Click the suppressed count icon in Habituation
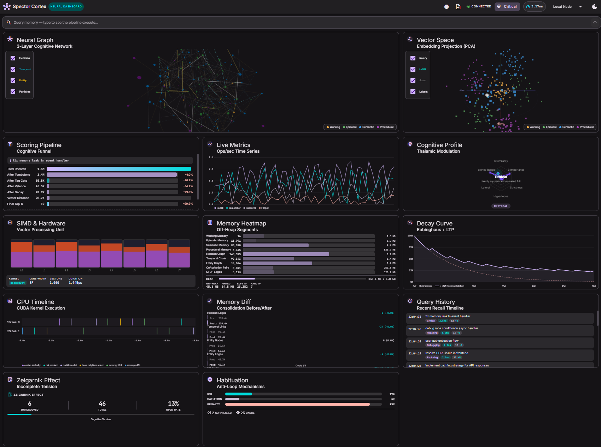This screenshot has height=447, width=601. [209, 413]
